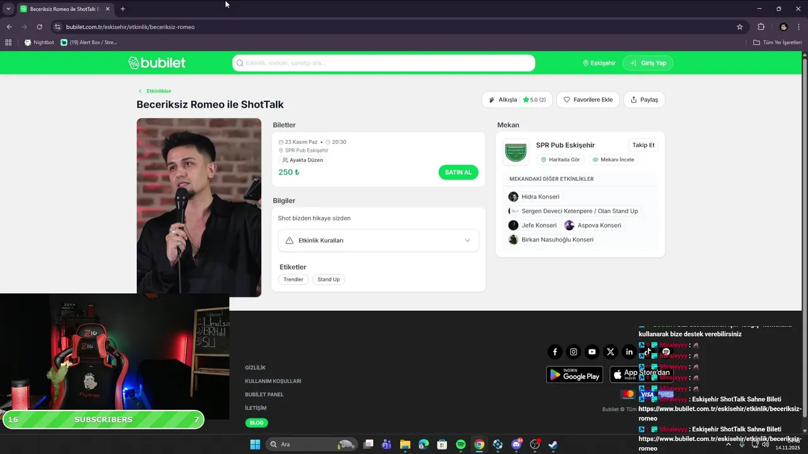Click the SPR Pub Eskişehir venue logo
The height and width of the screenshot is (454, 808).
coord(516,152)
